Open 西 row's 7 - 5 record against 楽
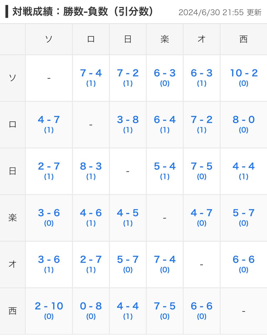 coord(165,306)
